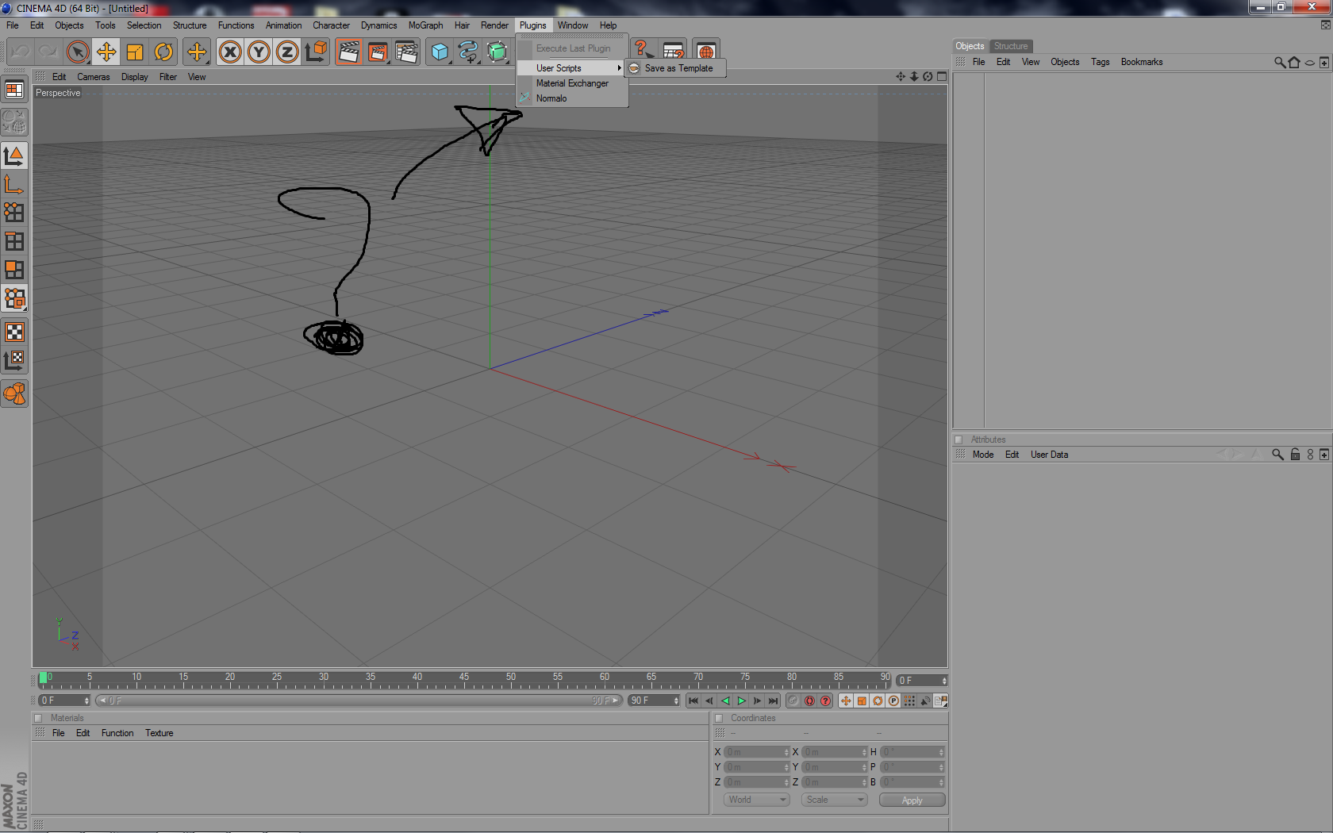
Task: Open Render Settings clapperboard icon
Action: coord(406,52)
